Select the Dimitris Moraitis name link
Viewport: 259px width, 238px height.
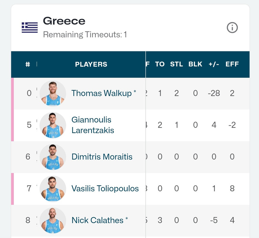coord(102,157)
